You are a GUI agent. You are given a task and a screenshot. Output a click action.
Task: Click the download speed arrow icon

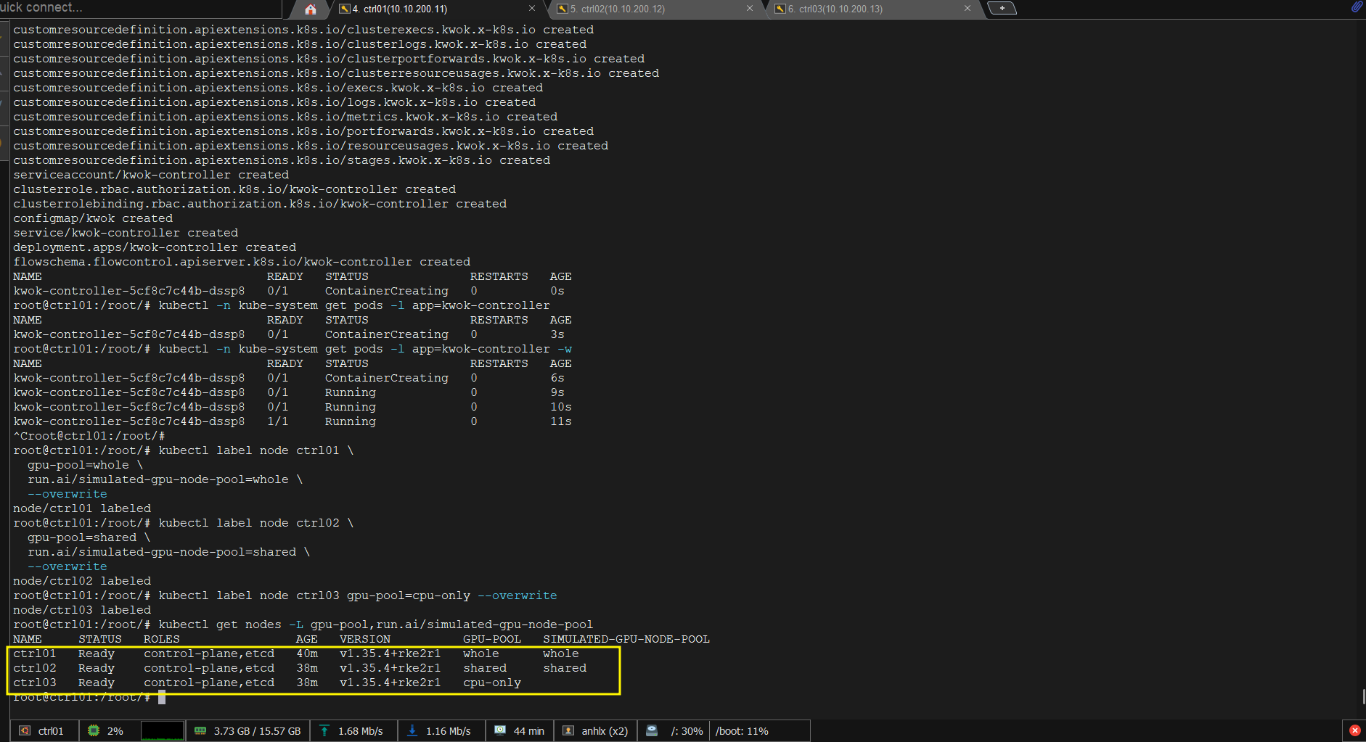pyautogui.click(x=412, y=730)
